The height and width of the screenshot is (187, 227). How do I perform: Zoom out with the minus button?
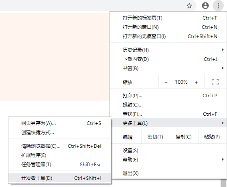click(166, 82)
